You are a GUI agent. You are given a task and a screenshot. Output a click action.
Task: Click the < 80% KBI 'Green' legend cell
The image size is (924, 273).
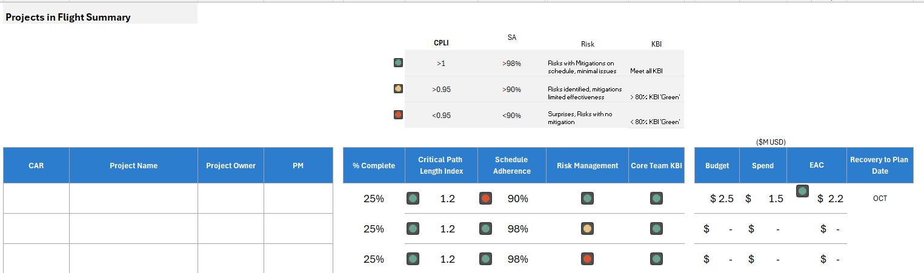656,115
